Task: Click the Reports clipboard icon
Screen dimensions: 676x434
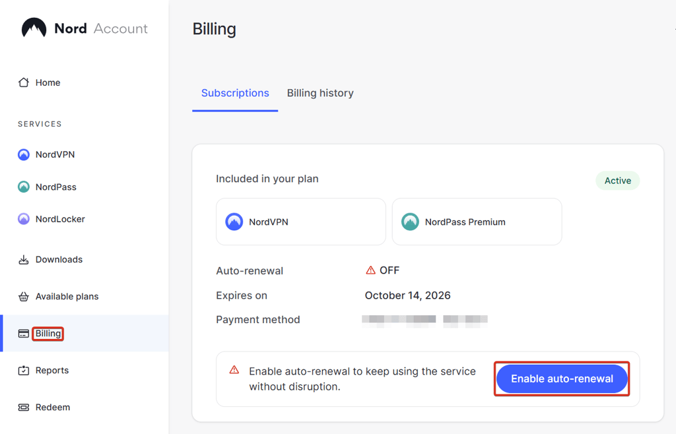Action: coord(24,370)
